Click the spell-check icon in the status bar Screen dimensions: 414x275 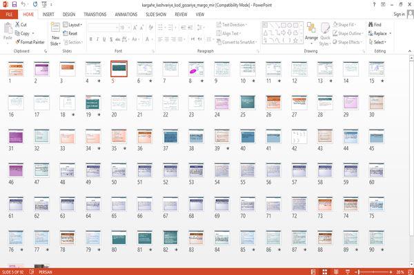pos(32,272)
